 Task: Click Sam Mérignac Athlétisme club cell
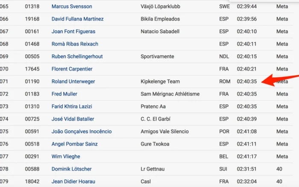[170, 94]
